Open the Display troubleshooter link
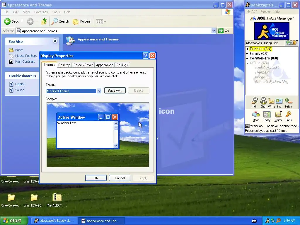The height and width of the screenshot is (225, 300). 20,84
